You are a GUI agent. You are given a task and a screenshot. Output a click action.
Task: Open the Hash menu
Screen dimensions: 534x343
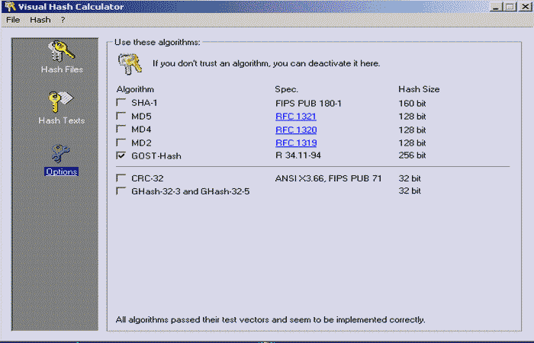pos(40,20)
